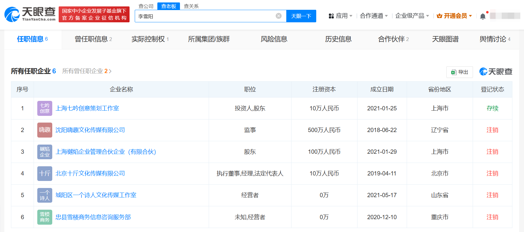Open the 企业级产品 dropdown
The width and height of the screenshot is (524, 232).
tap(412, 16)
